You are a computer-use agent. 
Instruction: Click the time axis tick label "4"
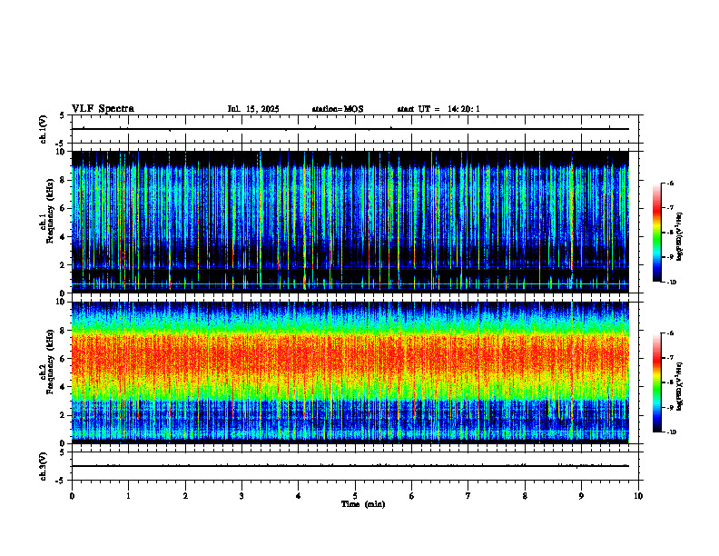pos(299,496)
